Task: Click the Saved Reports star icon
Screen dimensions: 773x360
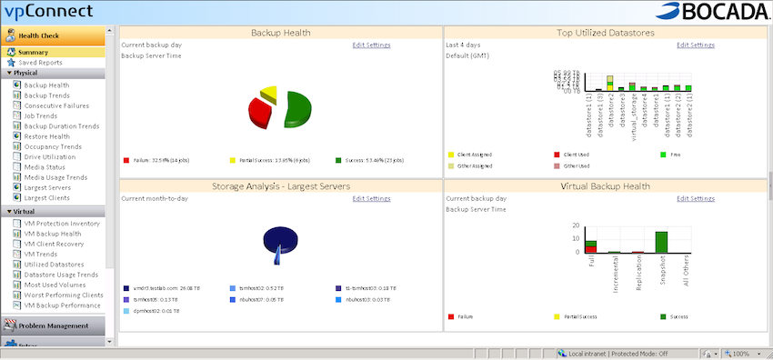Action: [11, 63]
